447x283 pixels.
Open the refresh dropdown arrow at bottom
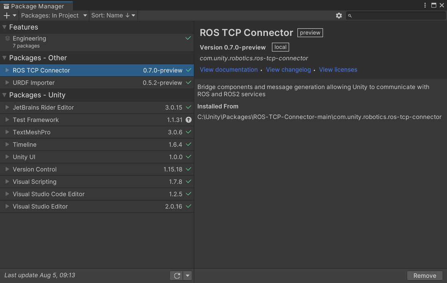tap(187, 275)
